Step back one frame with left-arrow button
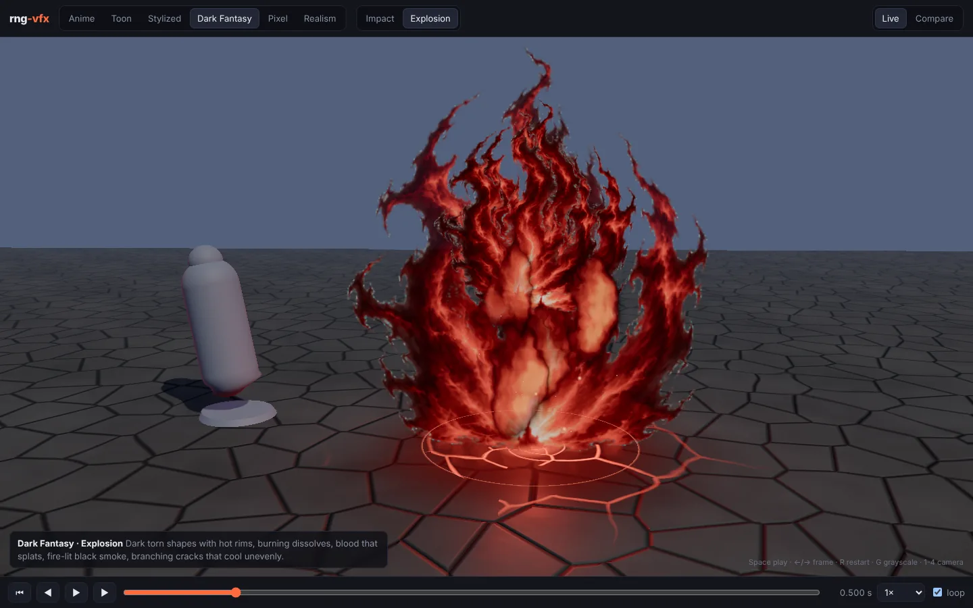Screen dimensions: 973x608 48,592
